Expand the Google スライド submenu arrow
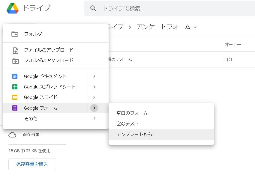Image resolution: width=255 pixels, height=193 pixels. (94, 97)
